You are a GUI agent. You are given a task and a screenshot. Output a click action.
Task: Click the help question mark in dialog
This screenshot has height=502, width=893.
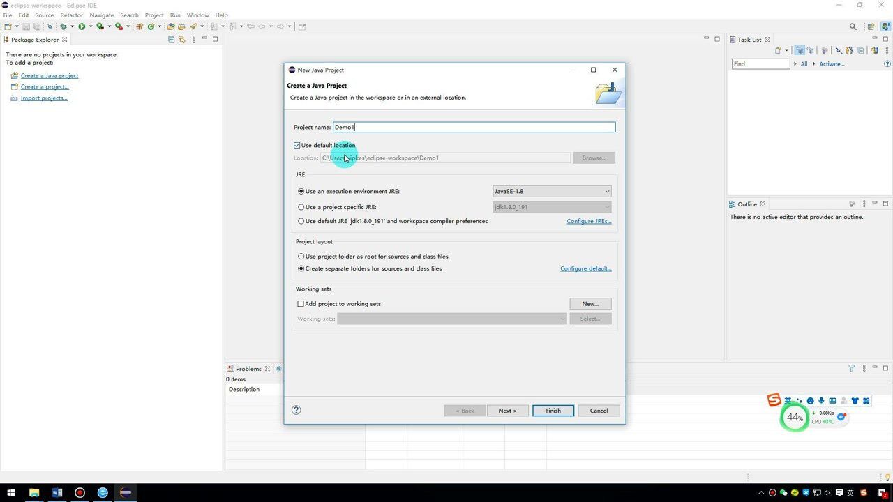(296, 410)
